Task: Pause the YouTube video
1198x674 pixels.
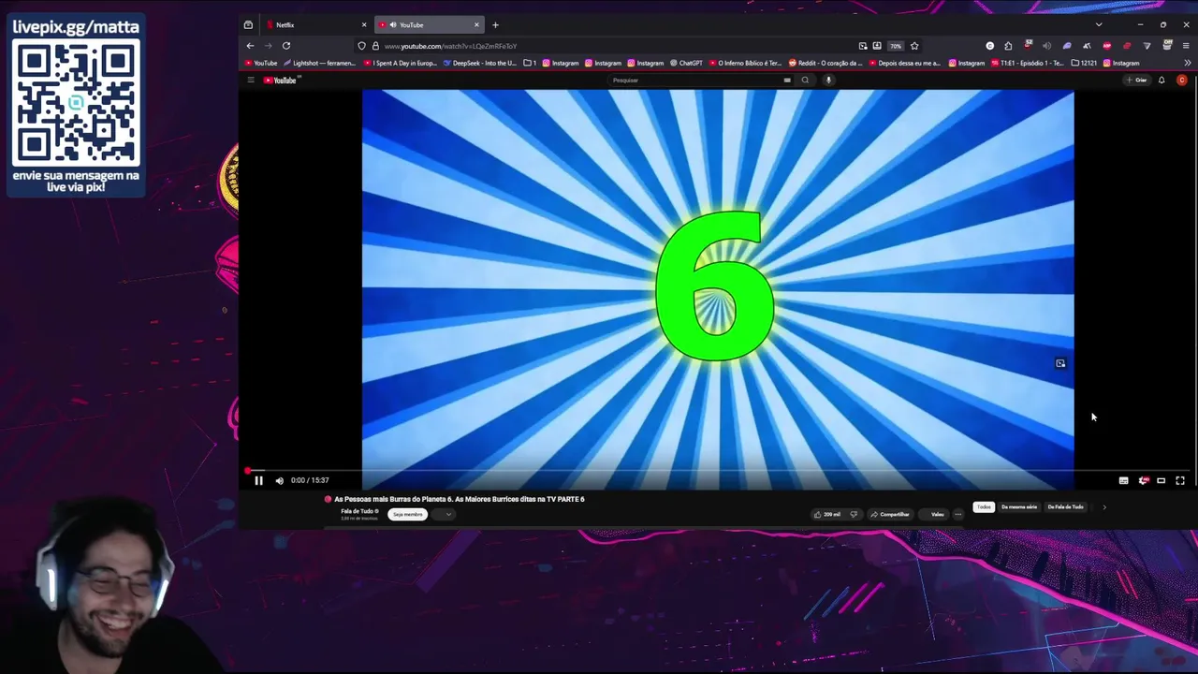Action: tap(258, 480)
